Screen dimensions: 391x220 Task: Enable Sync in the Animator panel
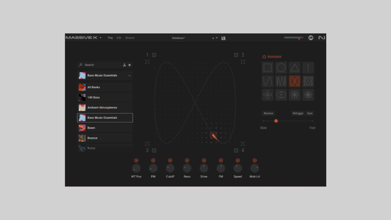pos(310,113)
